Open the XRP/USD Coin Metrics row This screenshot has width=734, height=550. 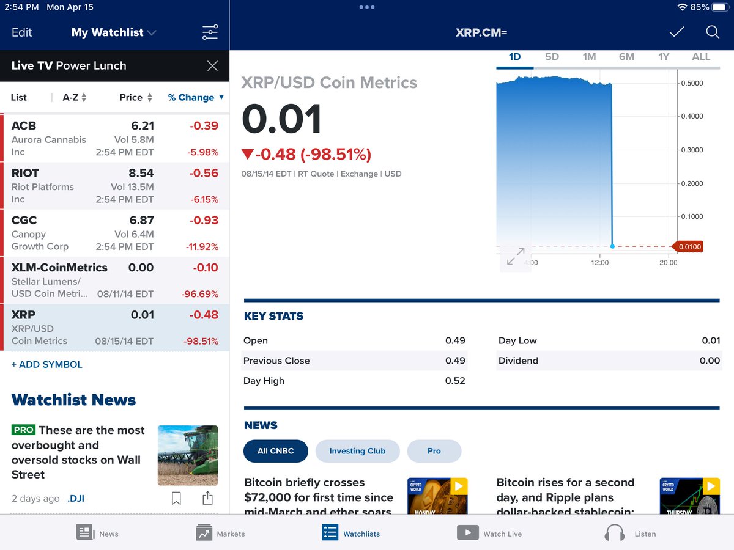115,328
